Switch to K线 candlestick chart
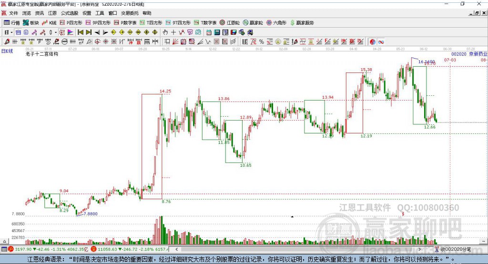488x264 pixels. [x=49, y=23]
